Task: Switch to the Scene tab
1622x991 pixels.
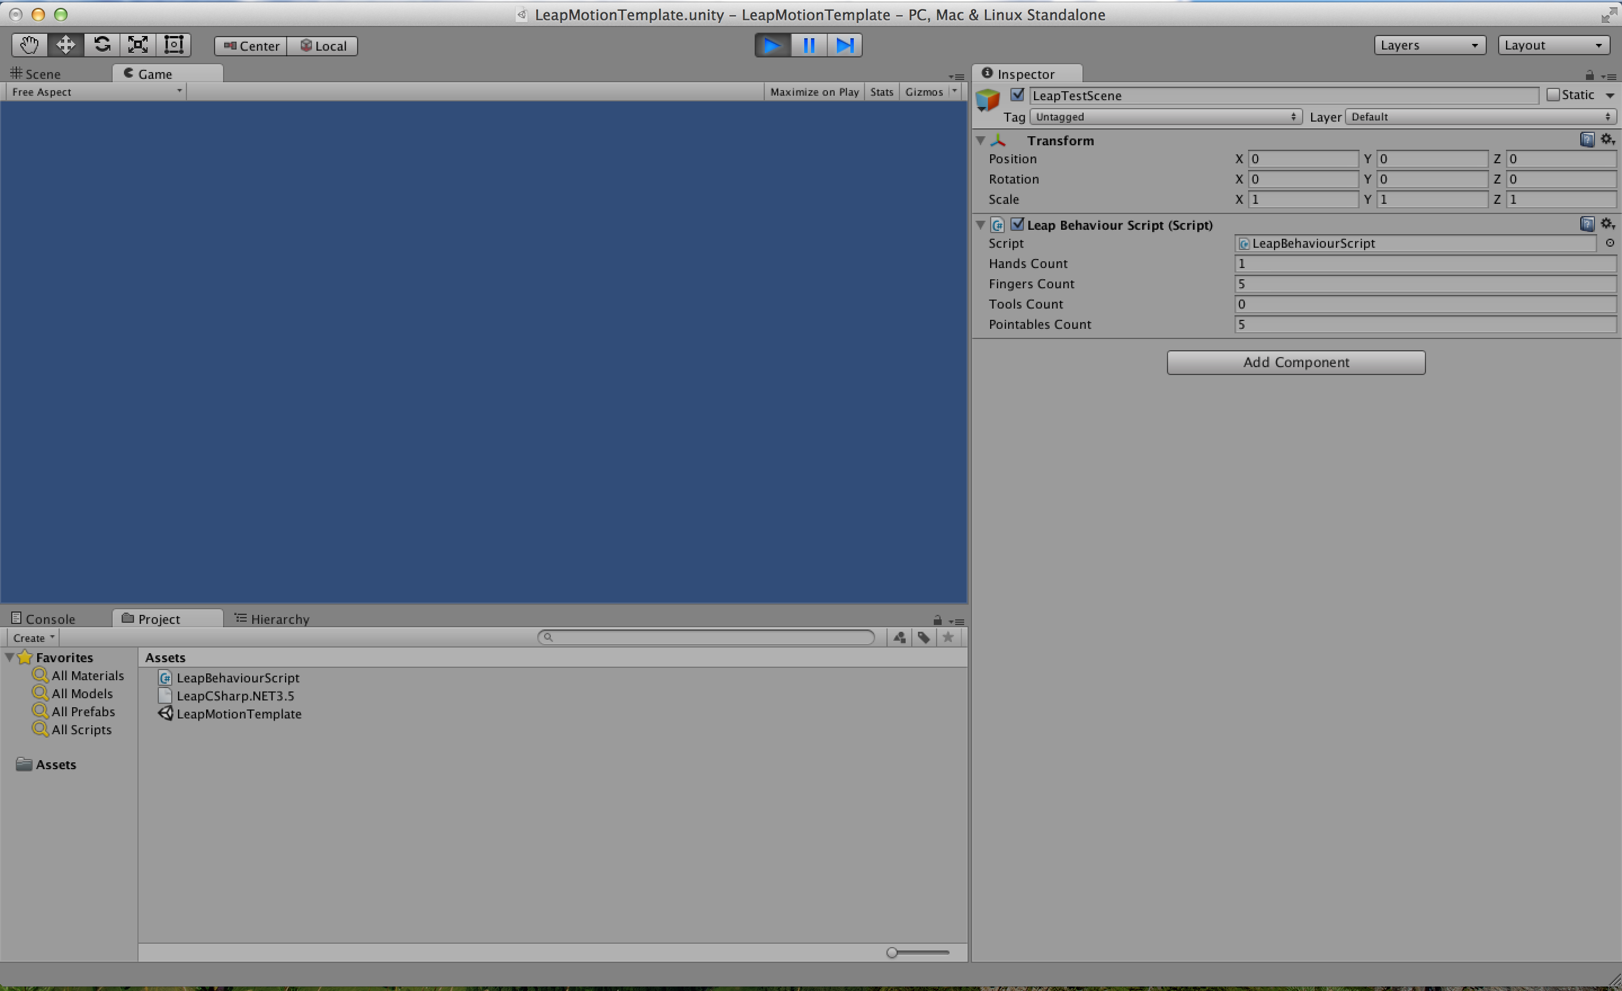Action: click(x=36, y=74)
